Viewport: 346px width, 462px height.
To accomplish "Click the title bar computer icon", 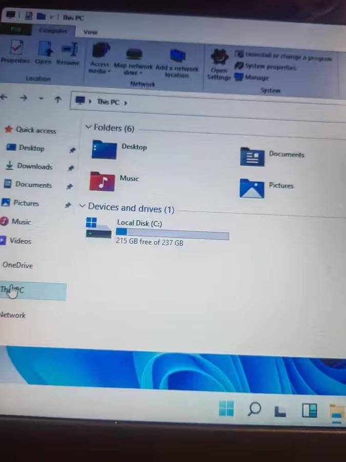I will pos(11,14).
